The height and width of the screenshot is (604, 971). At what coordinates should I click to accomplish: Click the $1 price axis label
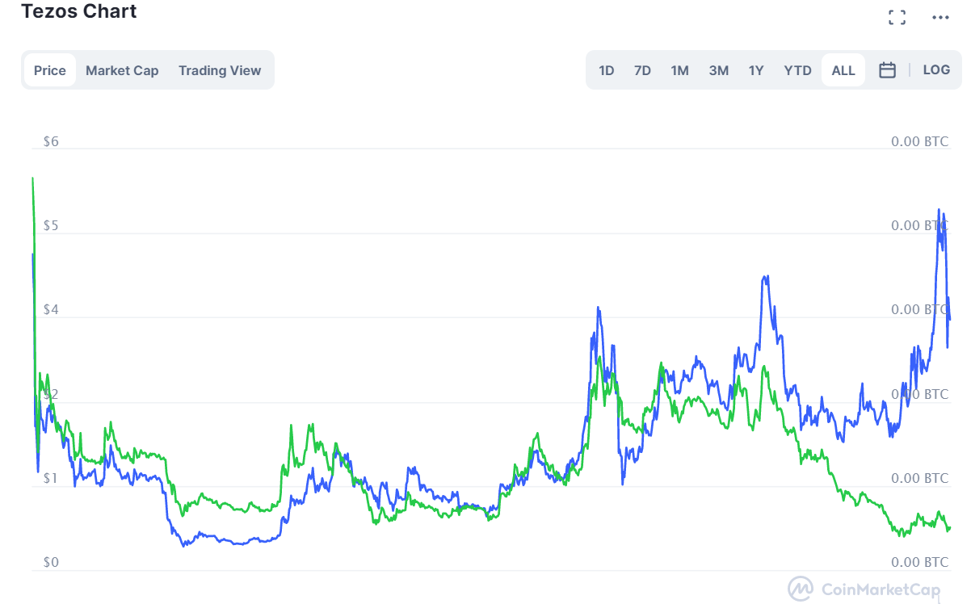click(x=51, y=478)
